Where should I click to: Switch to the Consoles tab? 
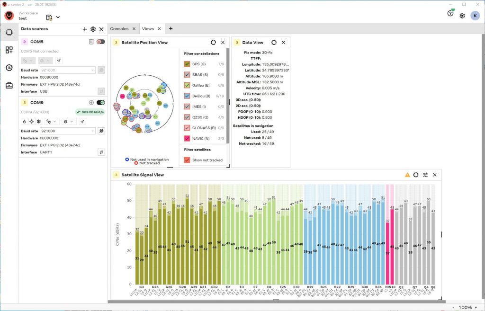[119, 29]
